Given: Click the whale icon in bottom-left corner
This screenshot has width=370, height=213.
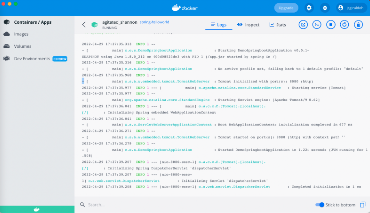Looking at the screenshot, I should [x=36, y=209].
